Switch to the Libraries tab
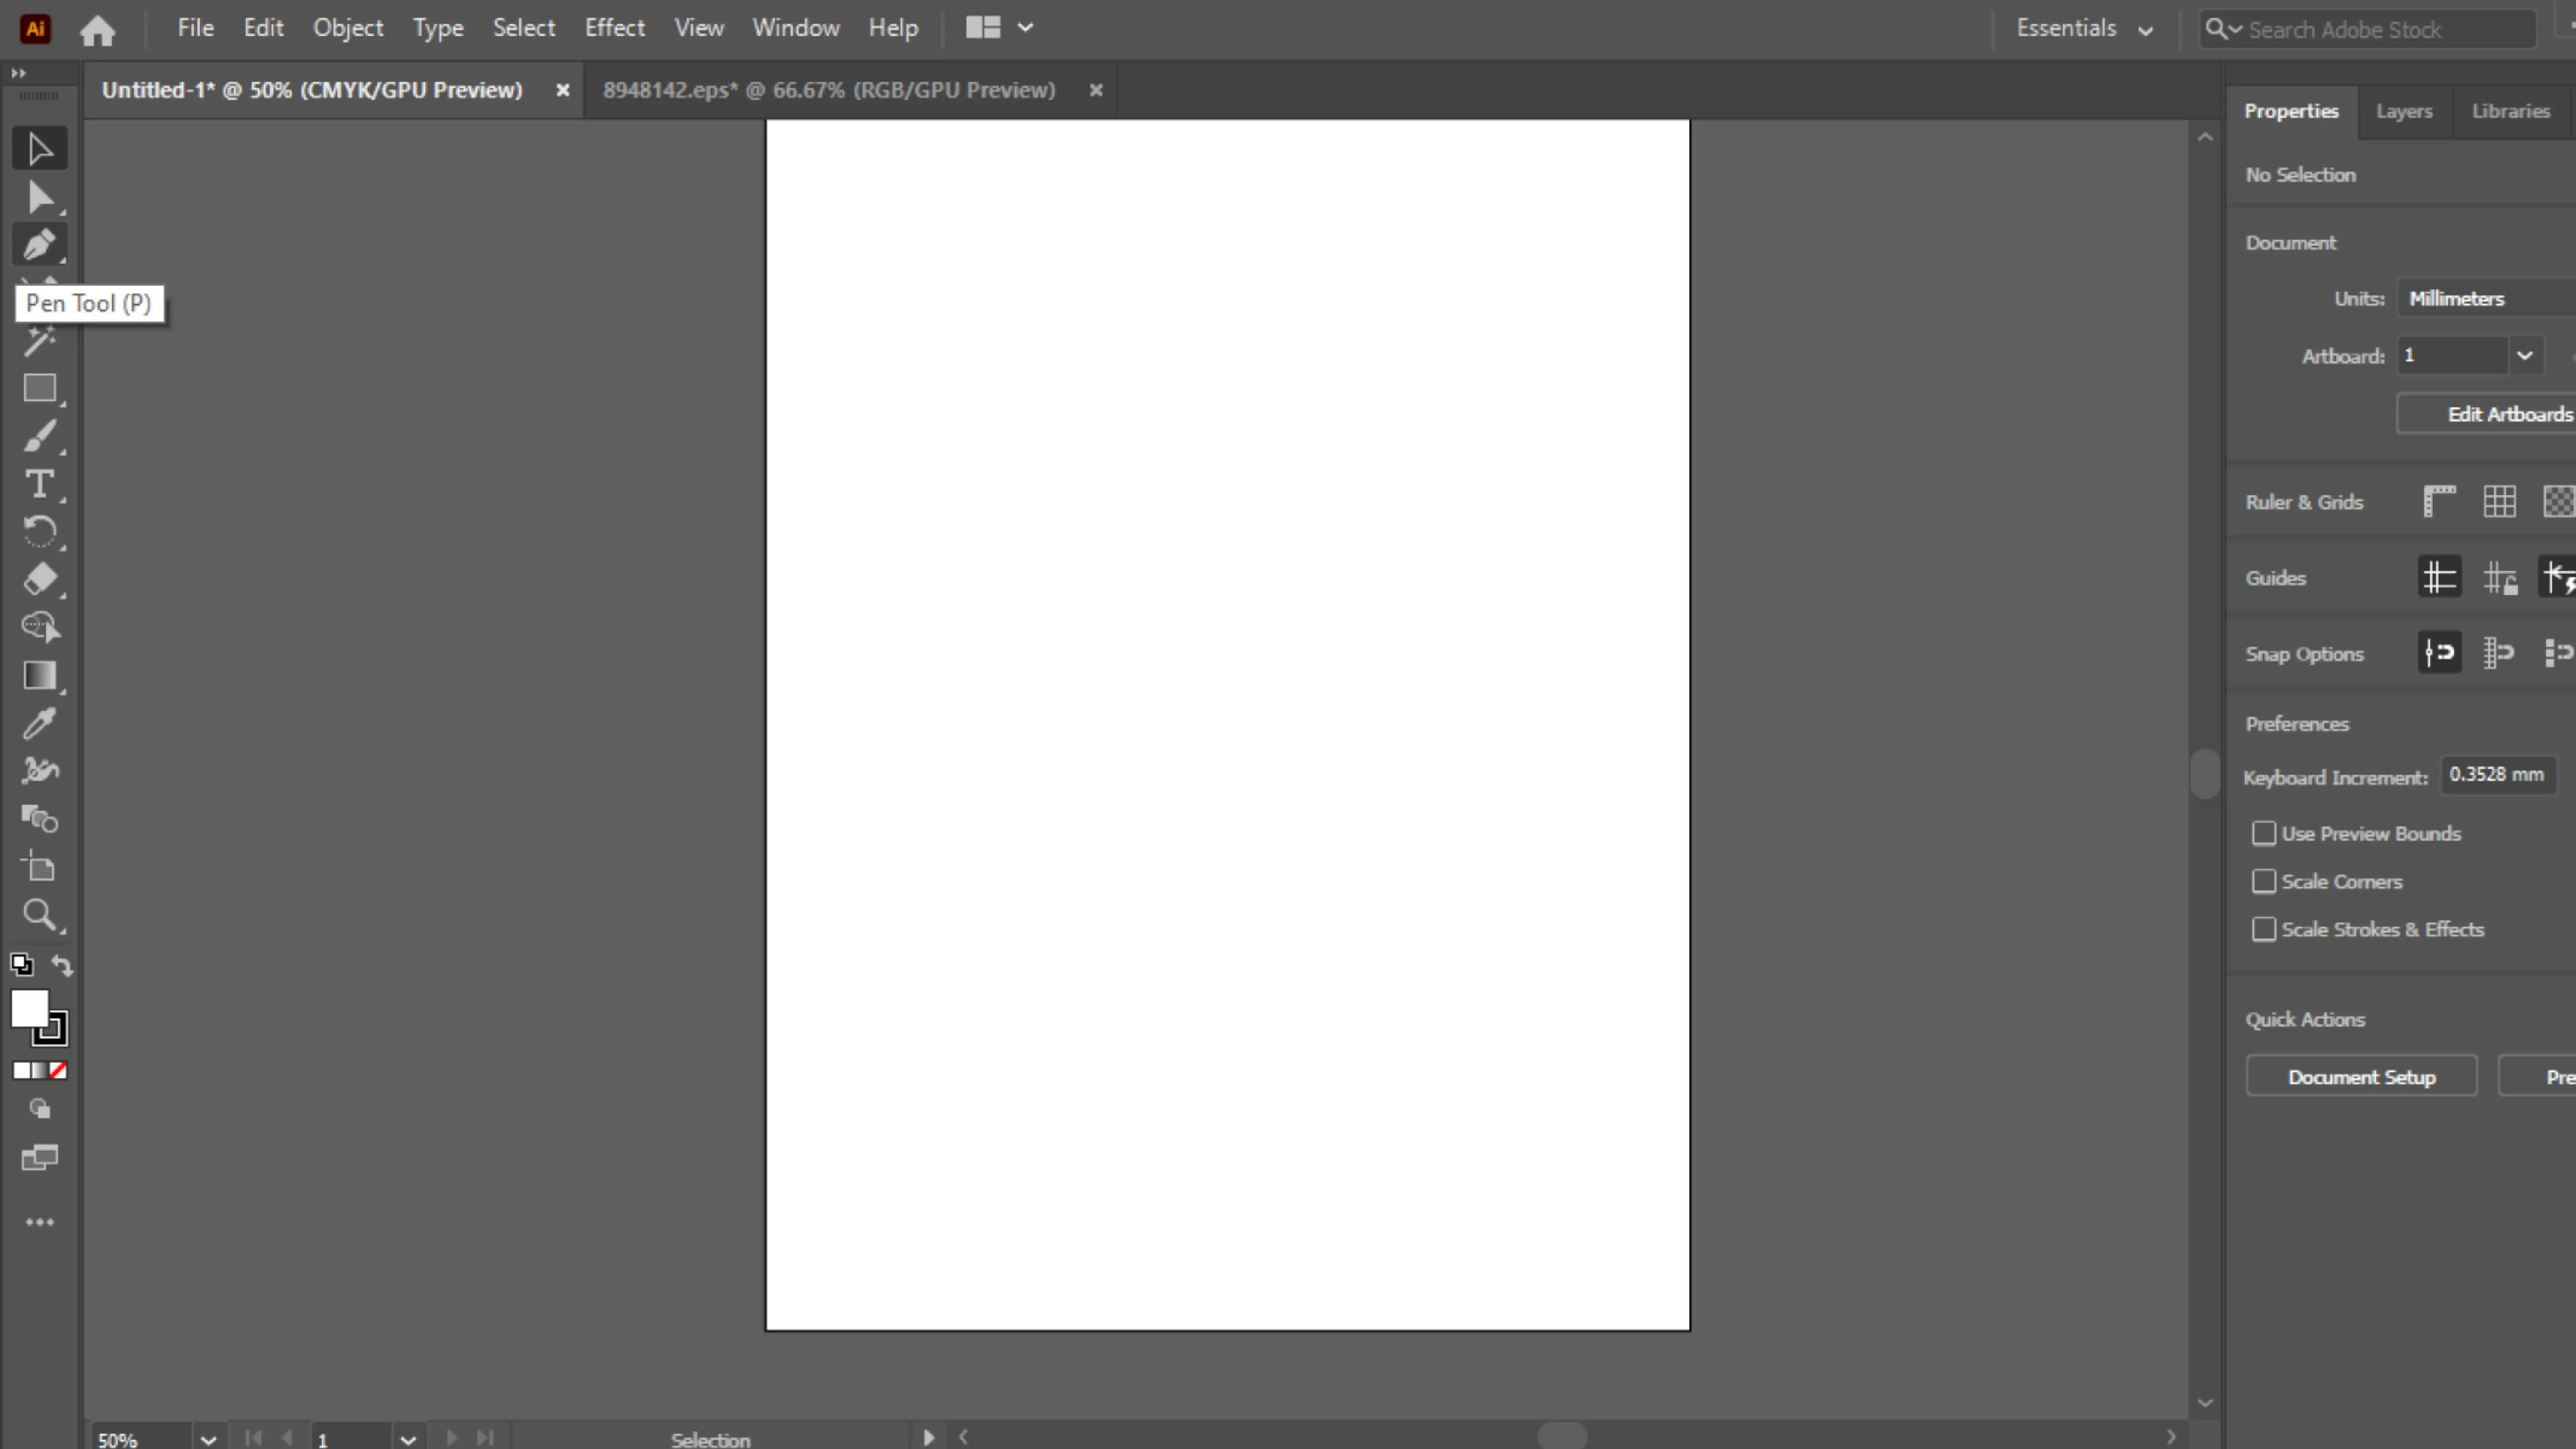The height and width of the screenshot is (1449, 2576). tap(2511, 111)
